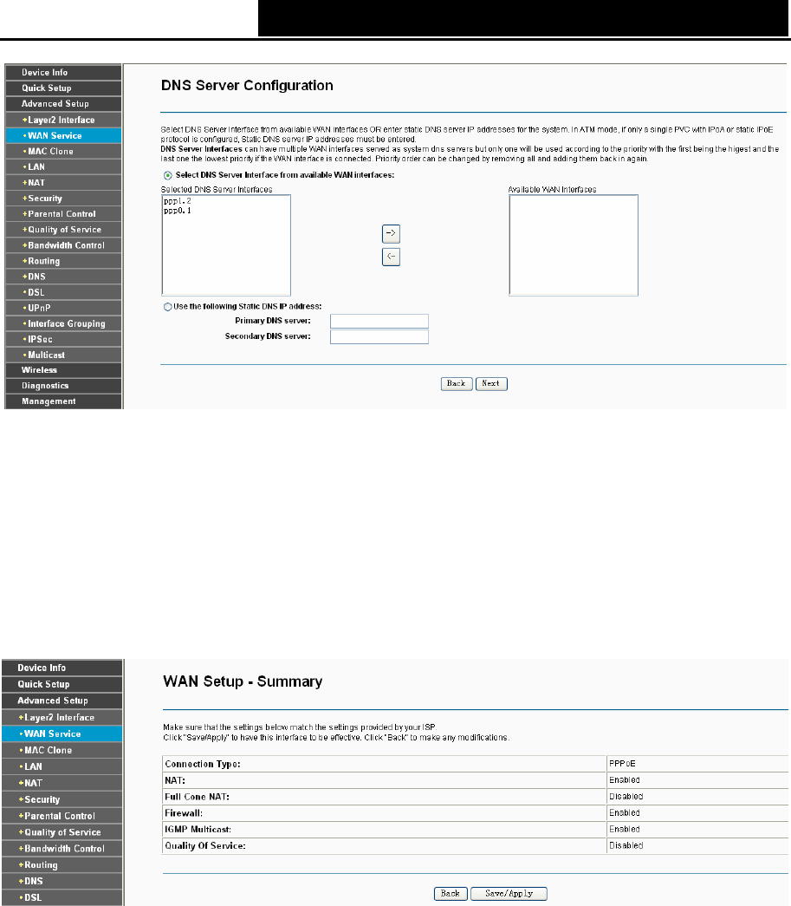Select DNS Server Interface from WAN radio

167,175
